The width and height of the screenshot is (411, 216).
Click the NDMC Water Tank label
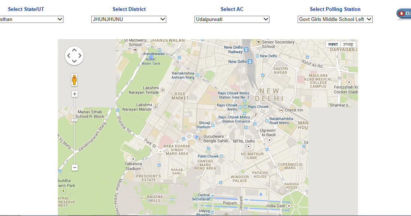(x=151, y=61)
